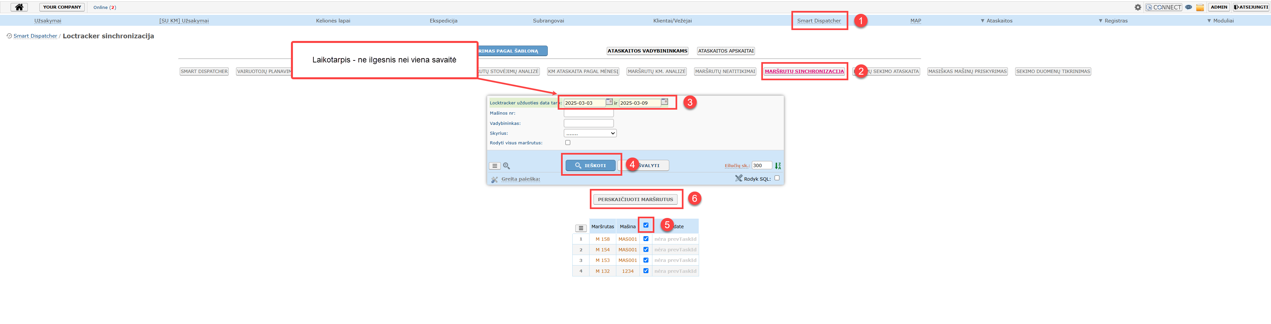Viewport: 1271px width, 324px height.
Task: Open the Skyrius dropdown
Action: pyautogui.click(x=590, y=133)
